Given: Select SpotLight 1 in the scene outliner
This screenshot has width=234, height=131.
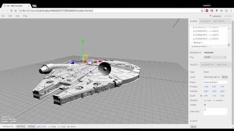Looking at the screenshot, I should pyautogui.click(x=198, y=43).
